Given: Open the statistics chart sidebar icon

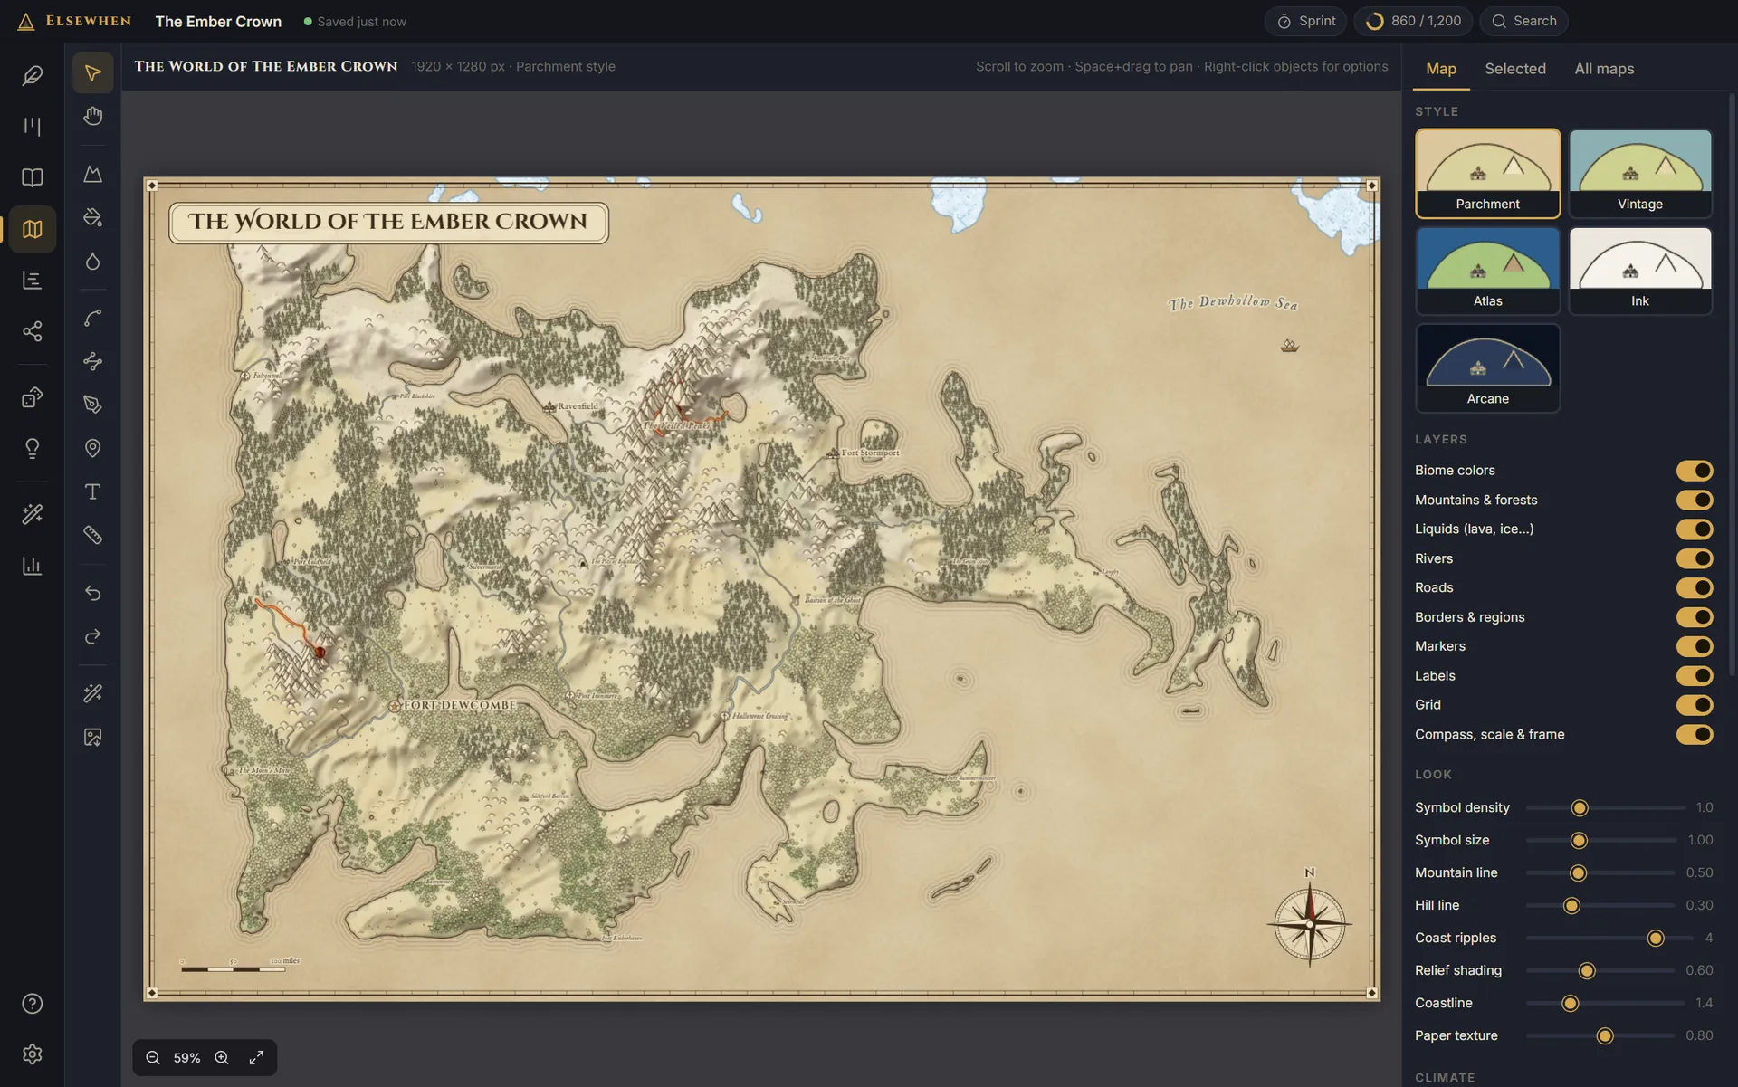Looking at the screenshot, I should [33, 566].
